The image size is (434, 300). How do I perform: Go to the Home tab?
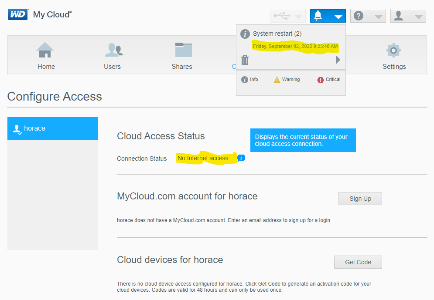[x=46, y=56]
